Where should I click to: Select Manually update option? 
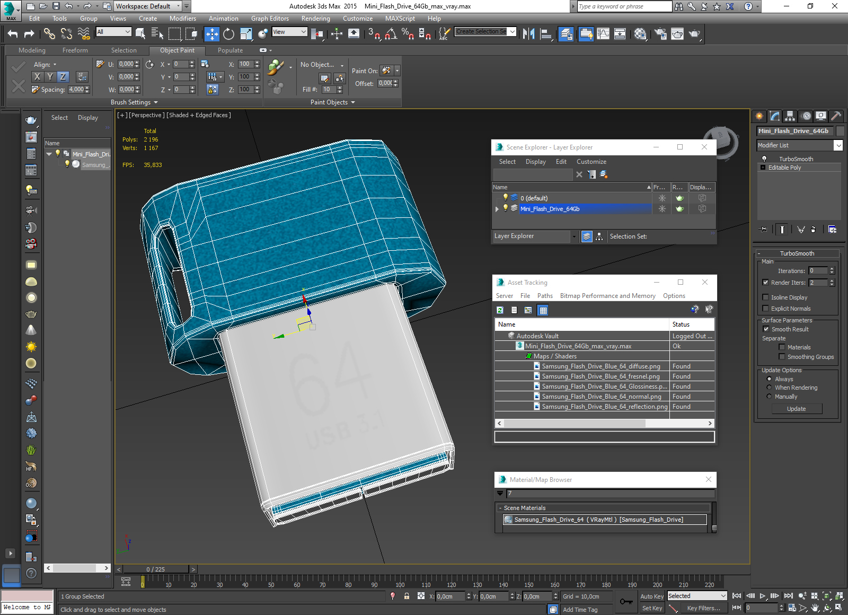click(769, 397)
